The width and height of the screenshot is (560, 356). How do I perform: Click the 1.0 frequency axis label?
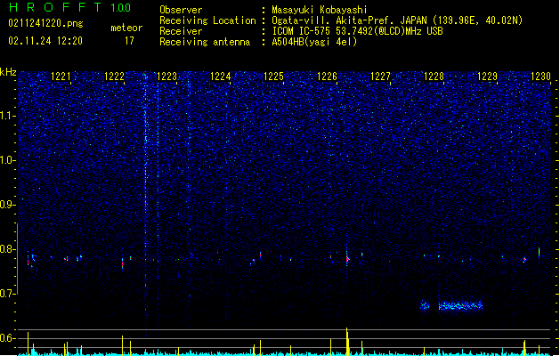(8, 160)
